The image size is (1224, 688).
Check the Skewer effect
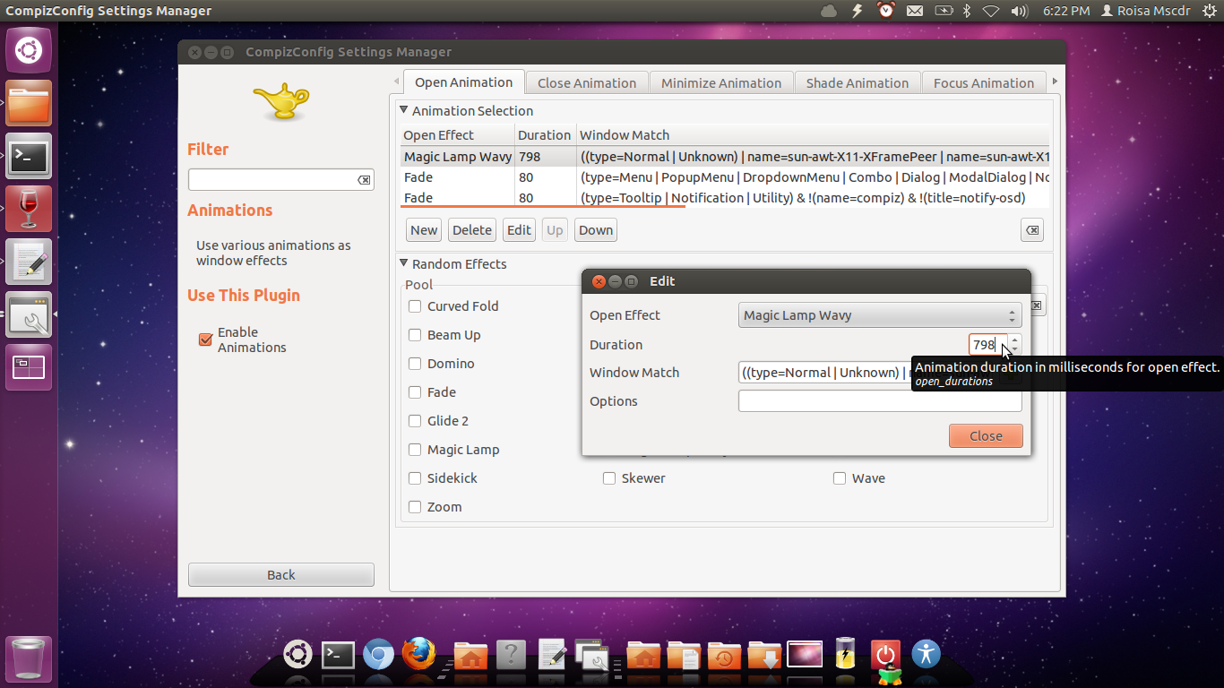(609, 478)
